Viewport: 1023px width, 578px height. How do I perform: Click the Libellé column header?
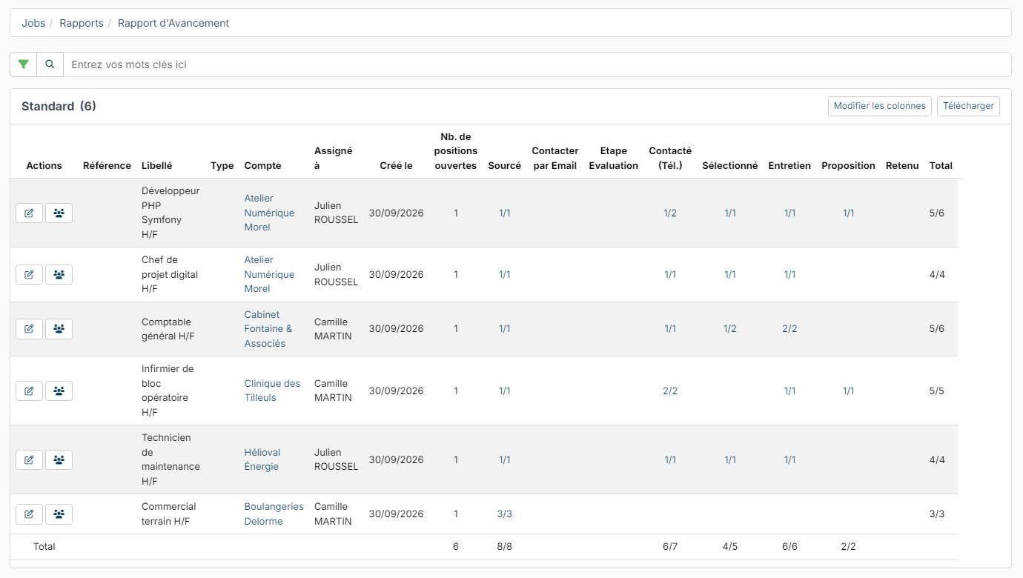click(x=157, y=166)
